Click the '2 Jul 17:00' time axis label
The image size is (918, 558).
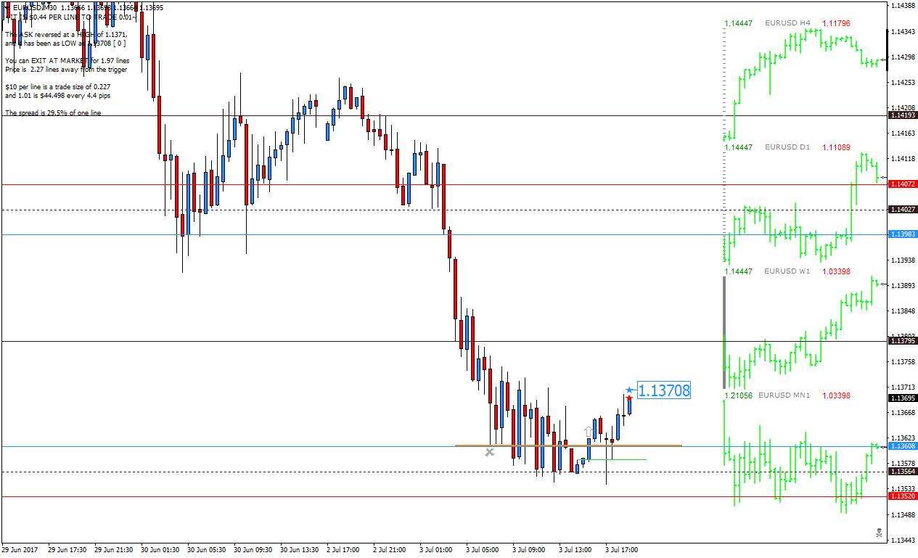pos(343,550)
